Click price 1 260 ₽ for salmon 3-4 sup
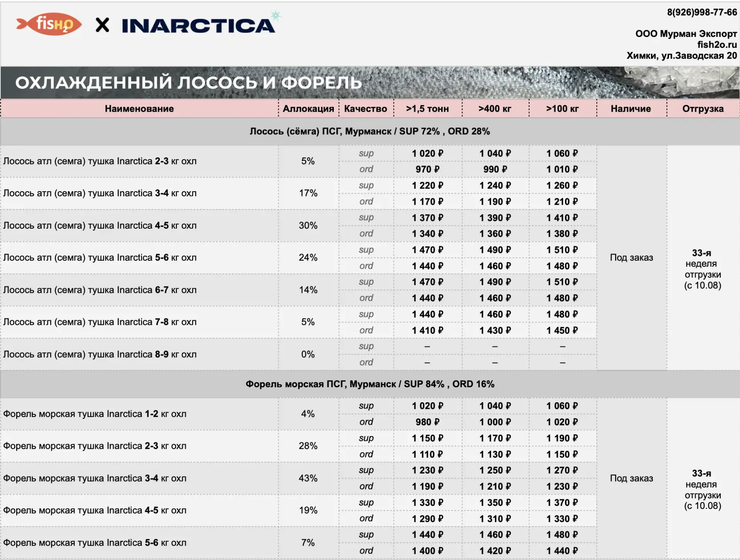This screenshot has width=740, height=559. click(x=562, y=186)
